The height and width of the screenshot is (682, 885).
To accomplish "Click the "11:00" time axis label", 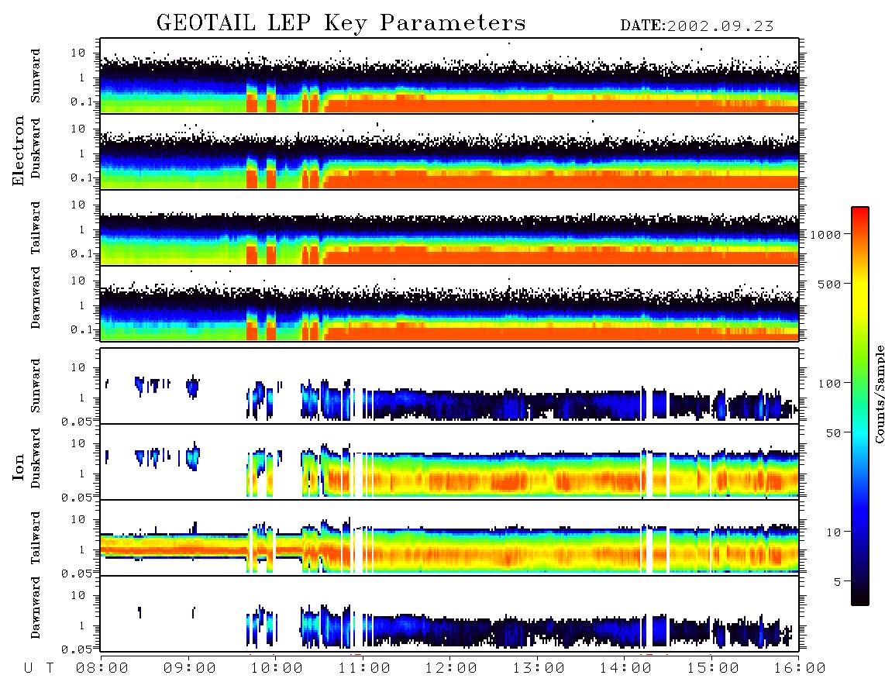I will pyautogui.click(x=364, y=668).
